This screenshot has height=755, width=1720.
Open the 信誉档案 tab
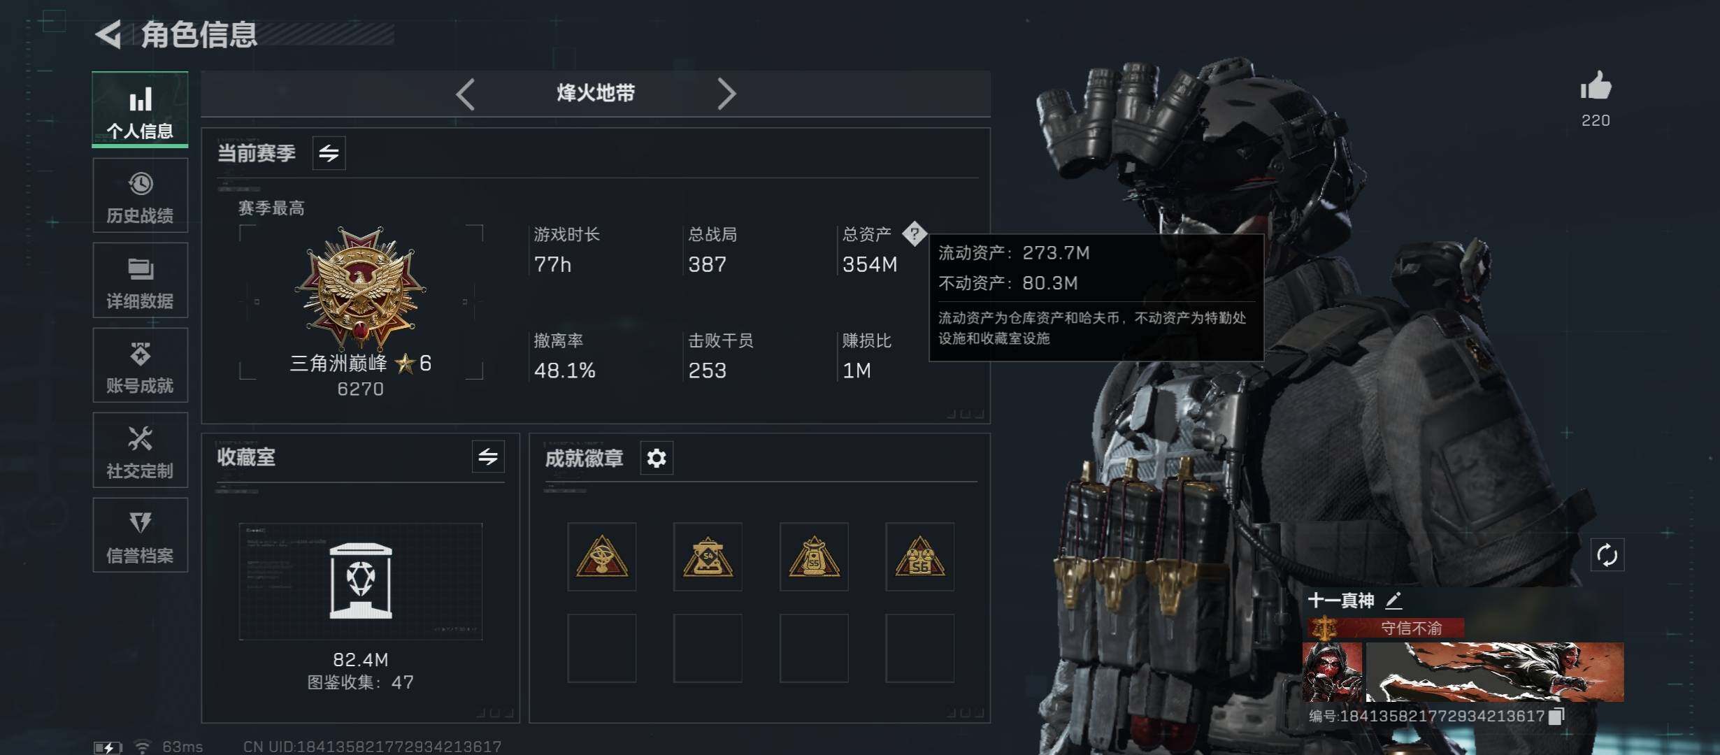(x=140, y=535)
